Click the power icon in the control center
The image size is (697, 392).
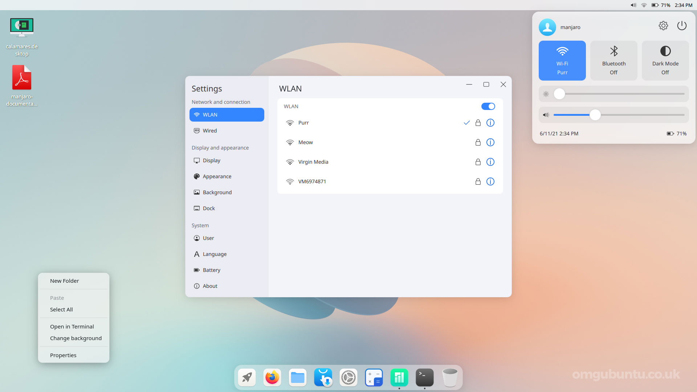[682, 25]
